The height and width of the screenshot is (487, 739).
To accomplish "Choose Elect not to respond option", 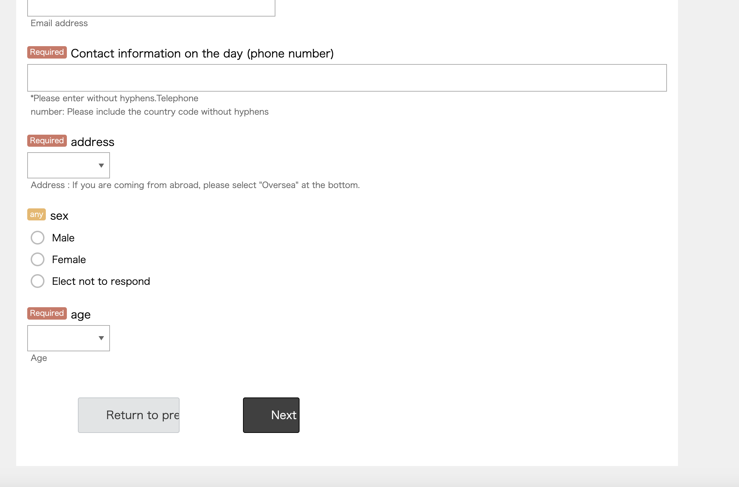I will [38, 281].
